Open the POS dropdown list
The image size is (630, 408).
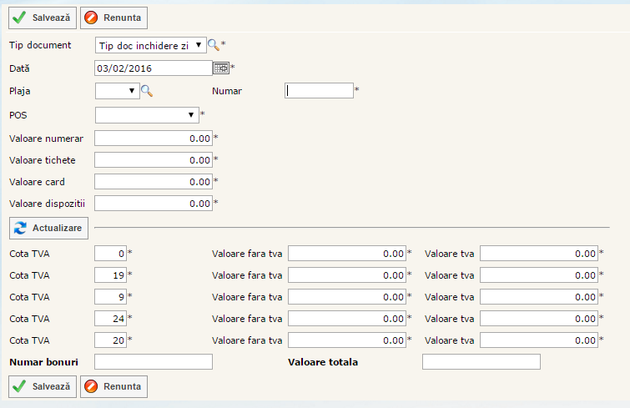pyautogui.click(x=146, y=114)
